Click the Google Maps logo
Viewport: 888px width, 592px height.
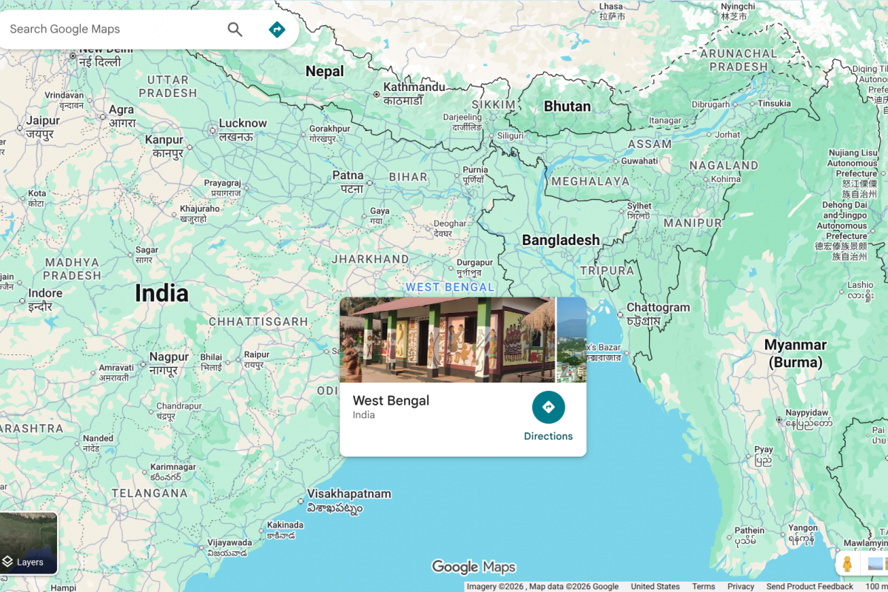[x=474, y=567]
